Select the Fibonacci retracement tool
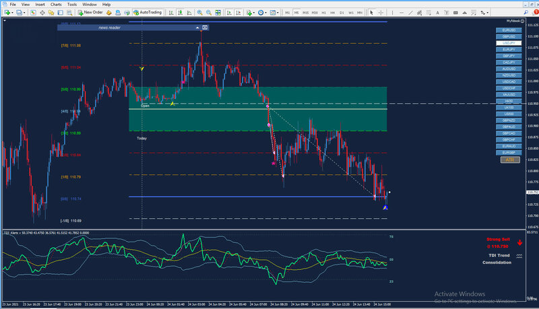 pyautogui.click(x=429, y=13)
